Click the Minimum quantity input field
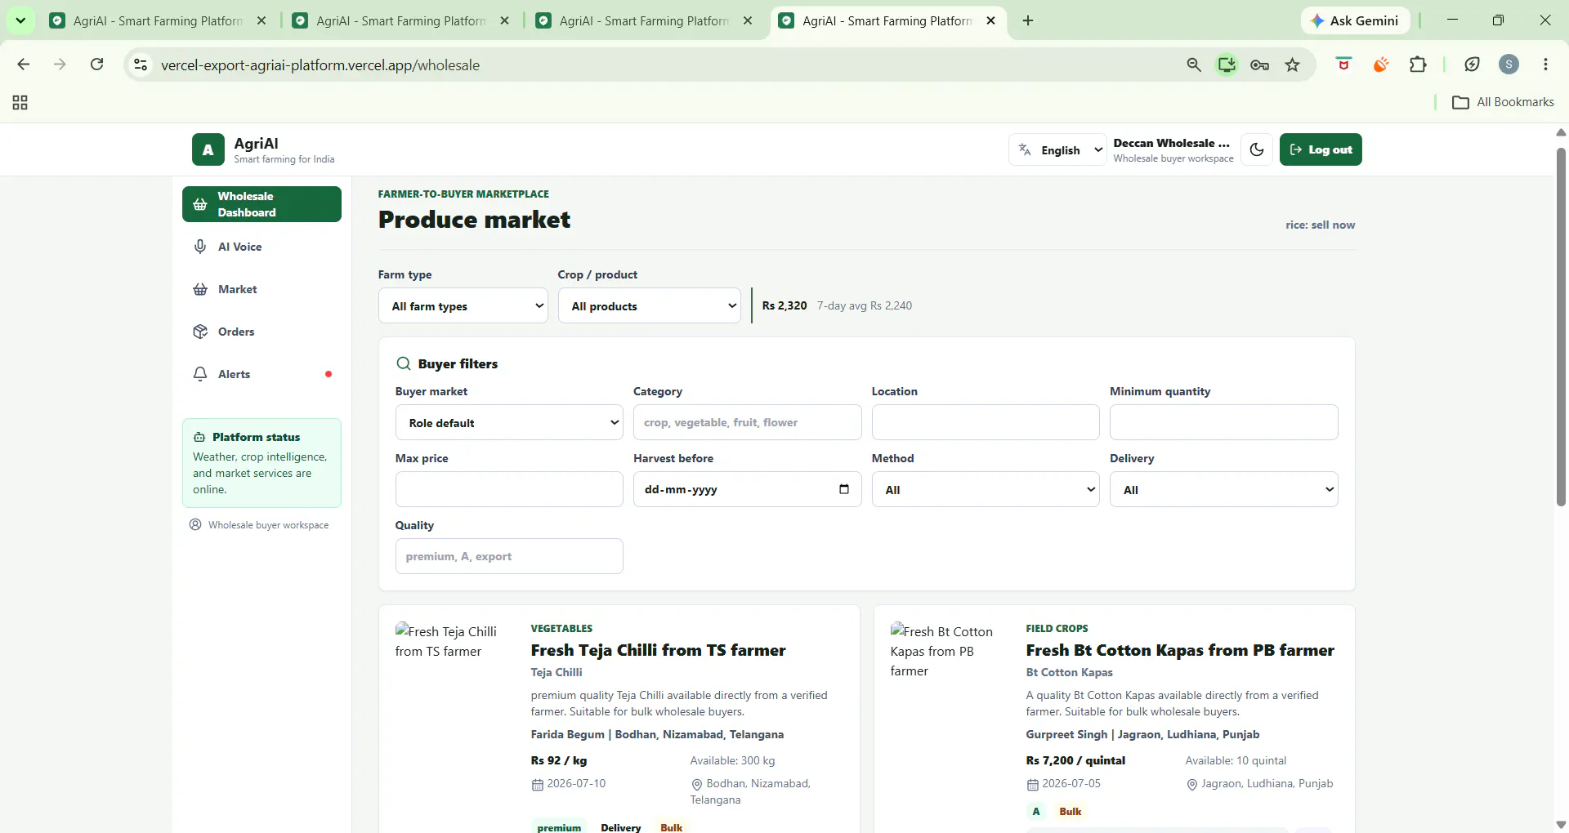The image size is (1569, 833). pyautogui.click(x=1223, y=422)
